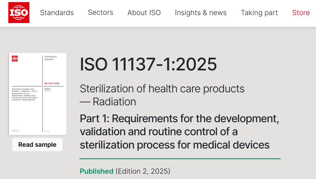316x179 pixels.
Task: Click the Part 1 Requirements title text
Action: (x=179, y=132)
